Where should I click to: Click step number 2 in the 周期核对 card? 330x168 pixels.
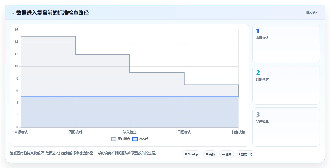point(258,73)
